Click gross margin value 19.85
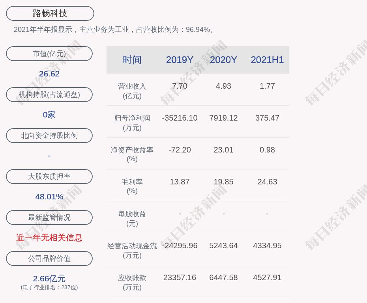 pyautogui.click(x=223, y=182)
